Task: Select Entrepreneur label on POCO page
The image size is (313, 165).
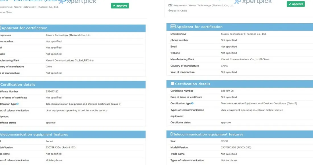Action: coord(178,34)
